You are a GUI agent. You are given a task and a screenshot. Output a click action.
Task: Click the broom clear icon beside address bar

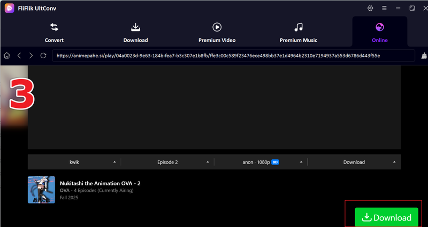point(424,56)
